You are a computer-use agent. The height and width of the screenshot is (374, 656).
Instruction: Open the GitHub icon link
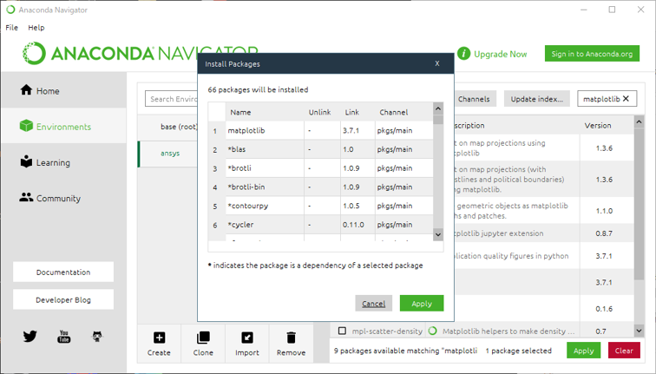(97, 336)
